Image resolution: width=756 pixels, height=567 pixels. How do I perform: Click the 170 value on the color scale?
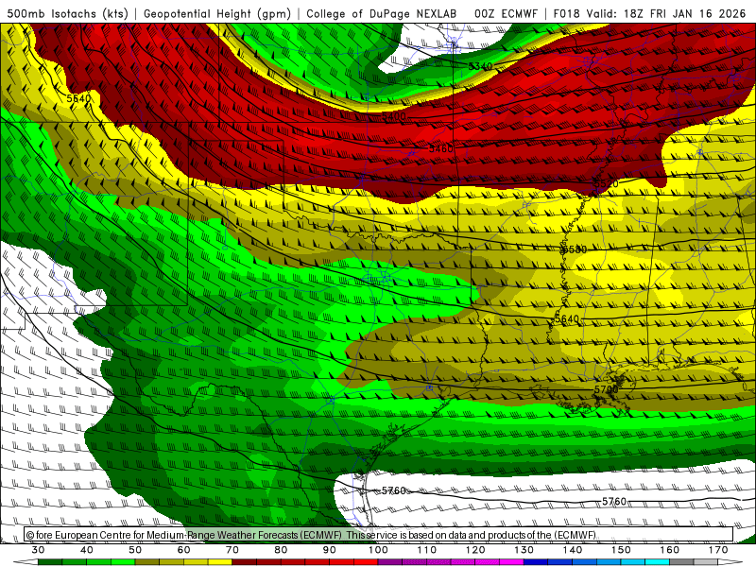point(718,550)
